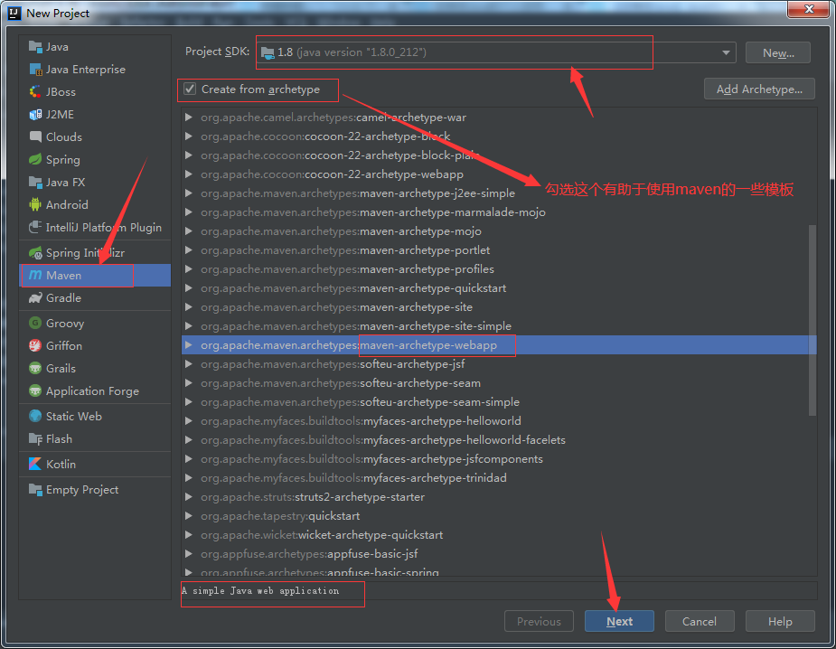This screenshot has width=836, height=649.
Task: Expand camel-archetype-war entry
Action: click(188, 118)
